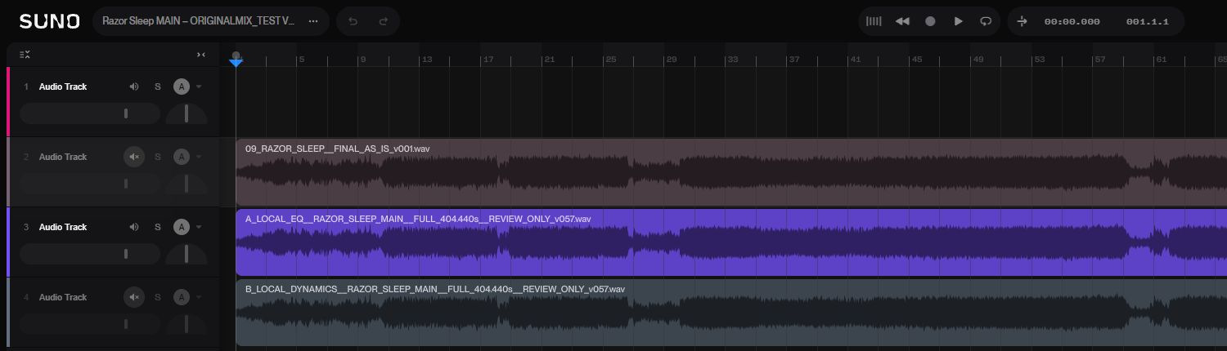Click bar 49 on the timeline ruler
The image size is (1227, 351).
(978, 60)
